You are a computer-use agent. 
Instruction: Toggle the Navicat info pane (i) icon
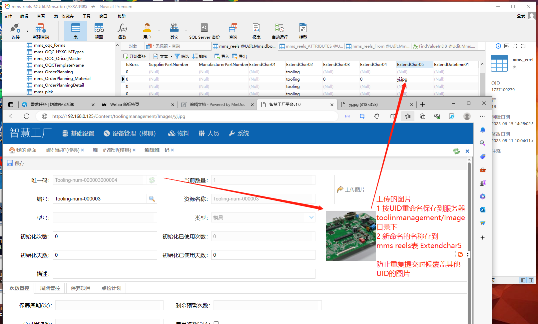coord(498,46)
